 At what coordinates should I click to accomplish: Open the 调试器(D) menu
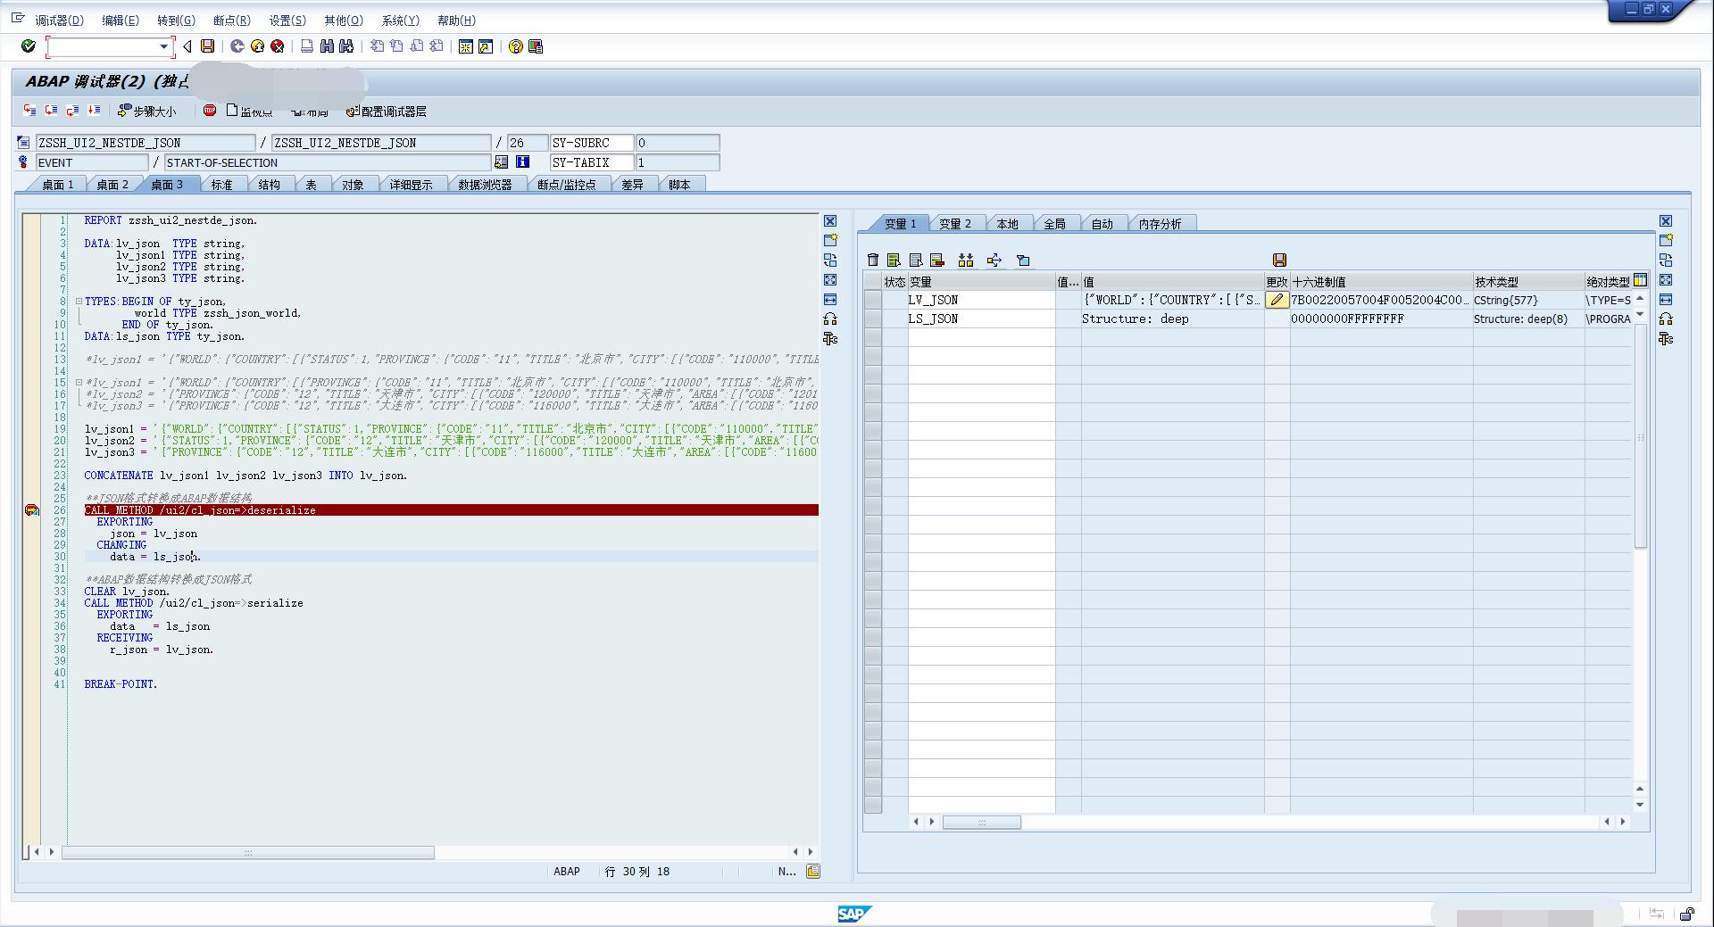59,21
